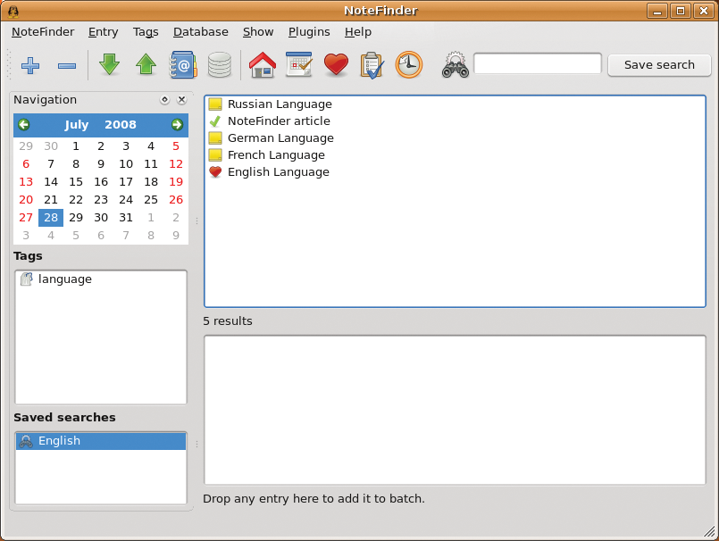Viewport: 719px width, 541px height.
Task: Click the orange clock icon
Action: coord(408,65)
